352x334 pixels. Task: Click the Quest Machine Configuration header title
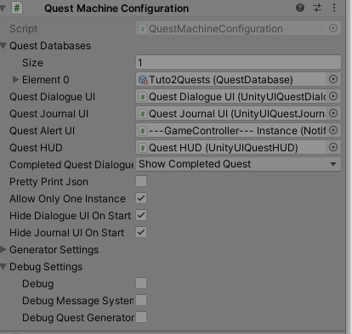(x=116, y=8)
